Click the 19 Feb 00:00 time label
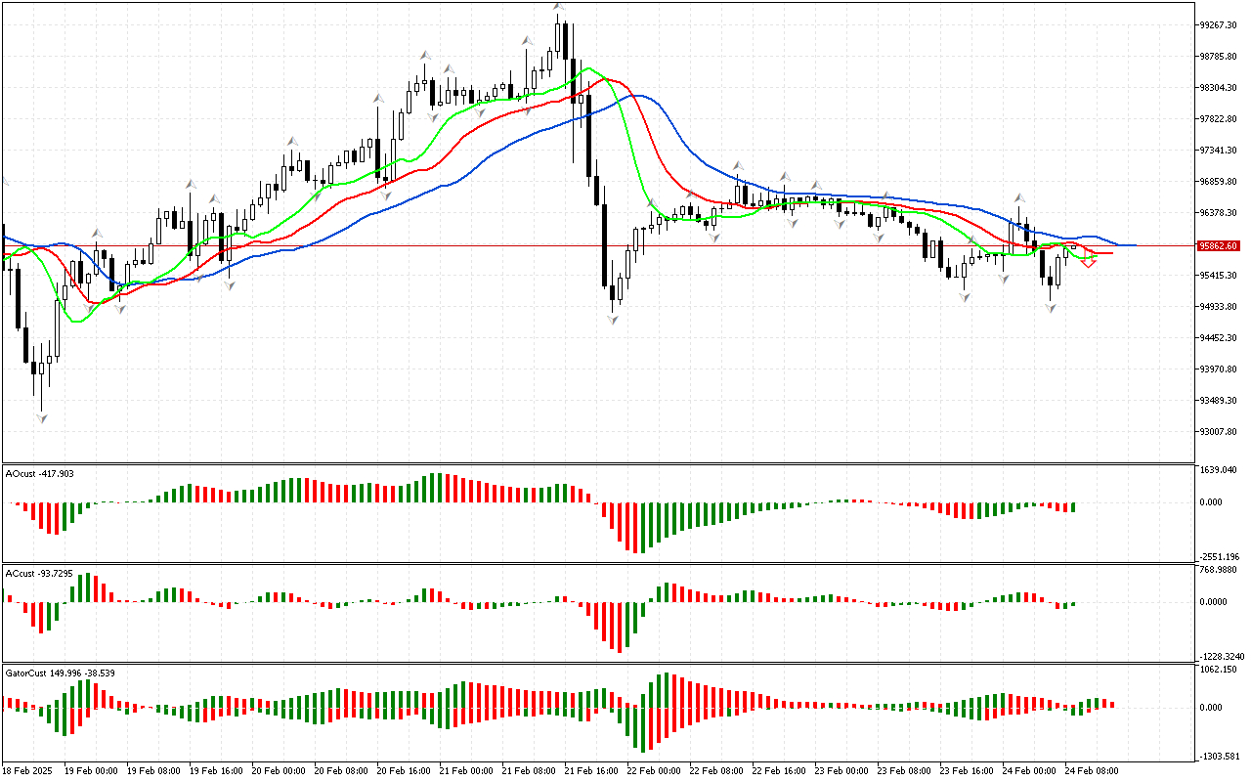Screen dimensions: 1251x782 (x=91, y=771)
